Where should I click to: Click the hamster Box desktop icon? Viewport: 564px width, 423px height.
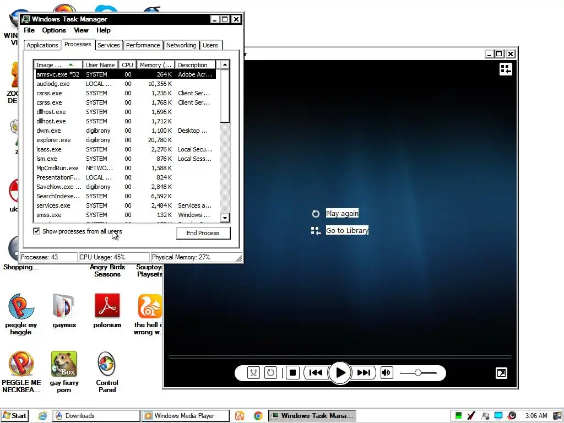[x=64, y=372]
